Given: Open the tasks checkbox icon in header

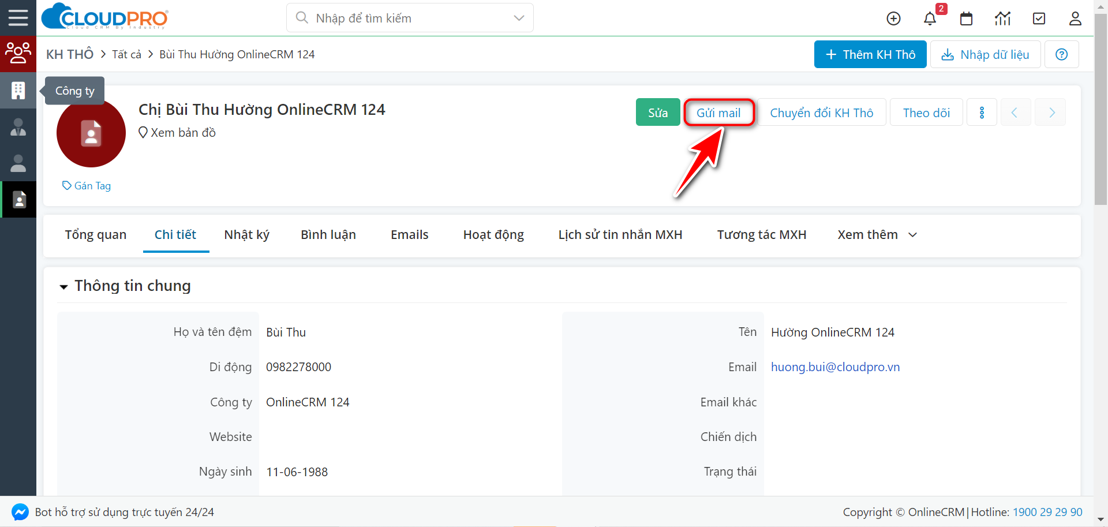Looking at the screenshot, I should tap(1039, 18).
